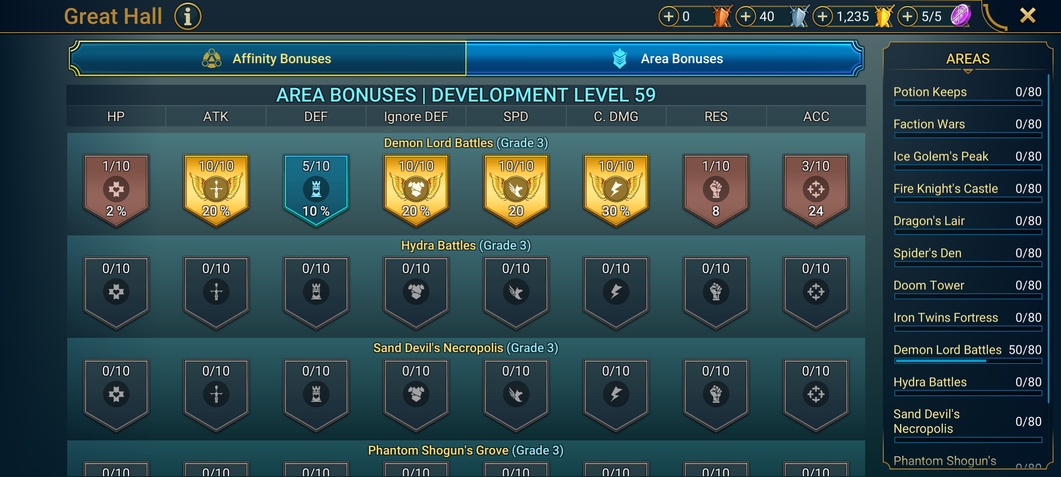Select the Demon Lord Ignore DEF gold badge
The width and height of the screenshot is (1061, 477).
click(x=416, y=190)
